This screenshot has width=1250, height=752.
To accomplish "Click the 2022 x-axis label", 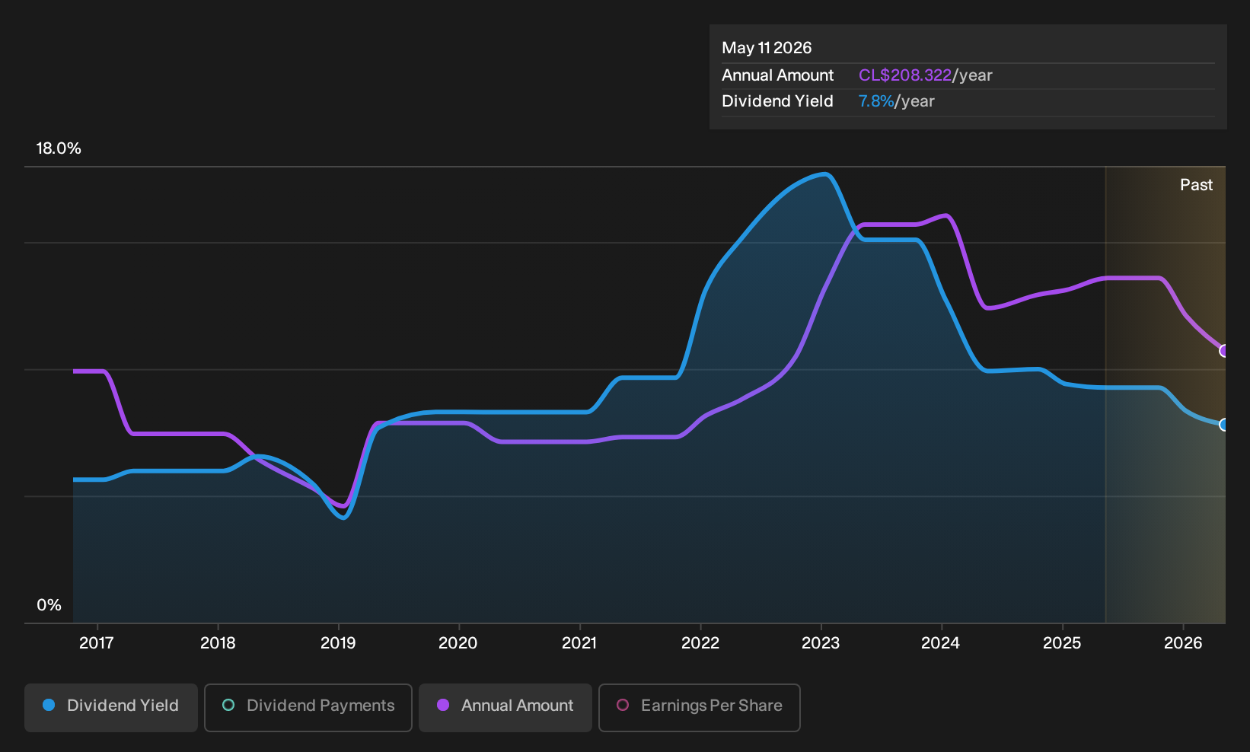I will 700,643.
